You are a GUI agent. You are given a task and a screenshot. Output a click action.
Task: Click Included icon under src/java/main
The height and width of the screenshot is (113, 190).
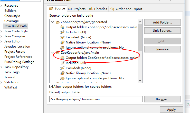tap(62, 63)
